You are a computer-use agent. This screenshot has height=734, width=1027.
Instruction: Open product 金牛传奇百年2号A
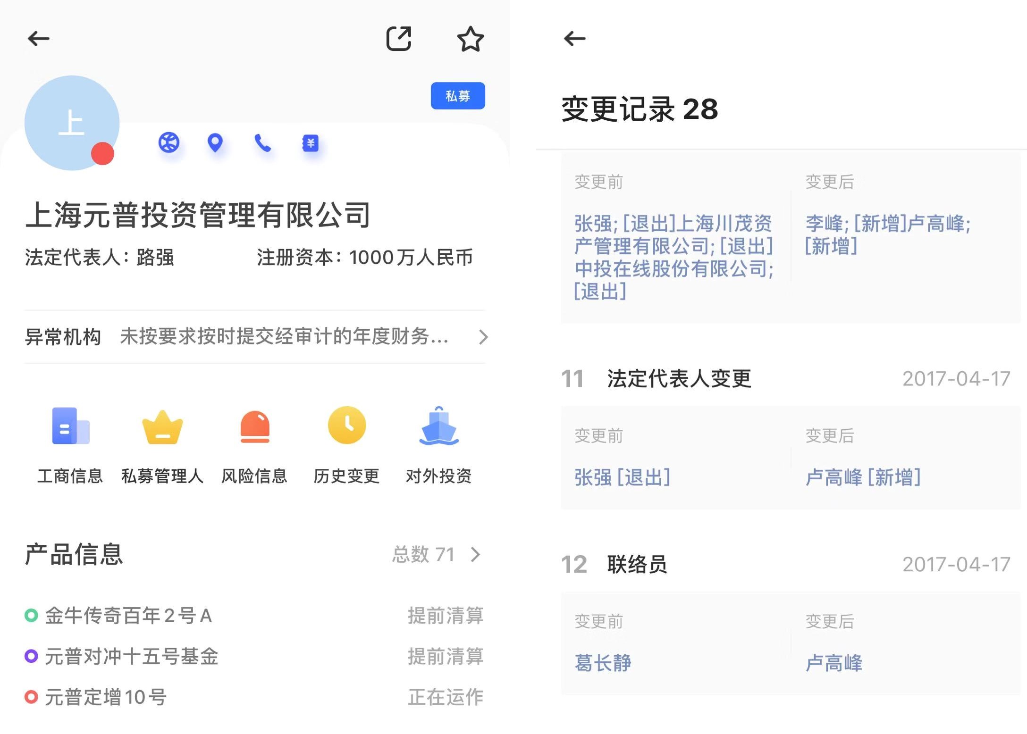tap(128, 616)
